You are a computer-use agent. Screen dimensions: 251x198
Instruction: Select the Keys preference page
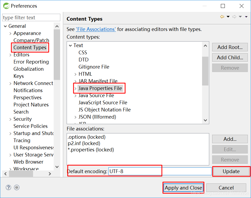coord(19,76)
